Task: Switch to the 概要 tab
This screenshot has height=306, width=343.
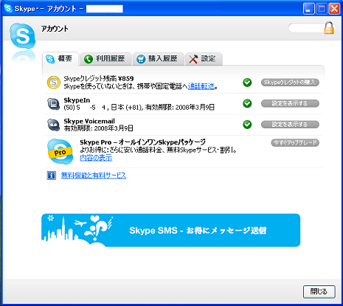Action: 60,59
